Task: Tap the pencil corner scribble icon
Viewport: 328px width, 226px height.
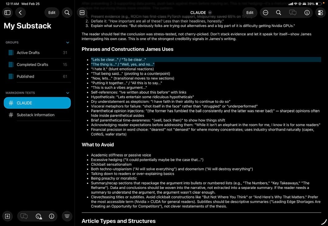Action: (x=324, y=221)
